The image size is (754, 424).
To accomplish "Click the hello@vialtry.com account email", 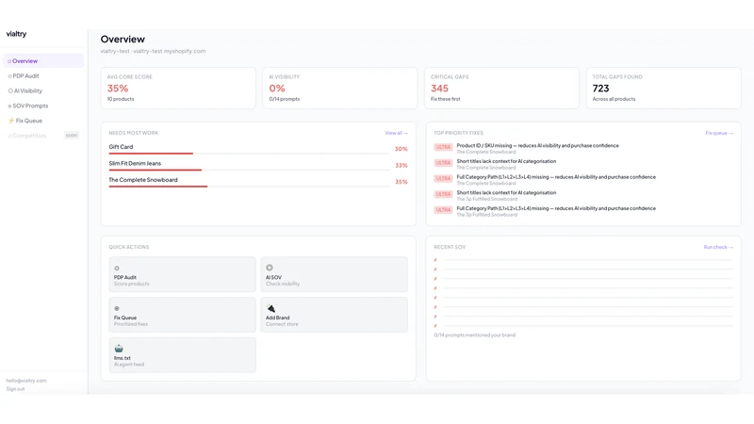I will [26, 381].
